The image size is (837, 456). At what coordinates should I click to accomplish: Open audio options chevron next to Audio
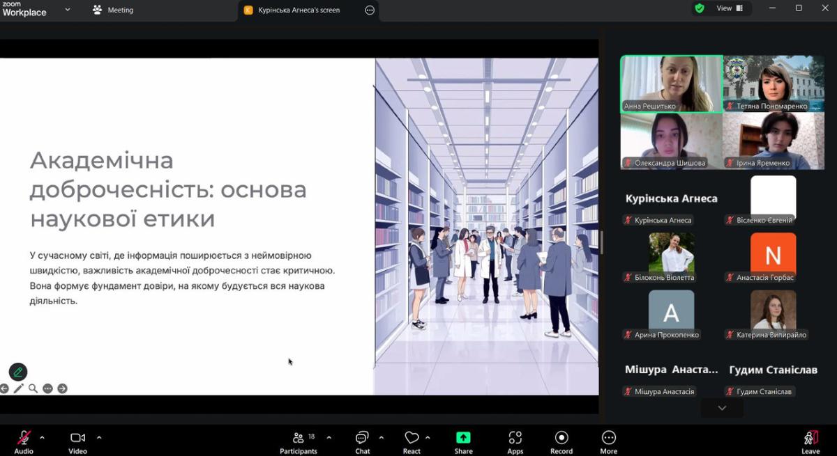coord(43,438)
